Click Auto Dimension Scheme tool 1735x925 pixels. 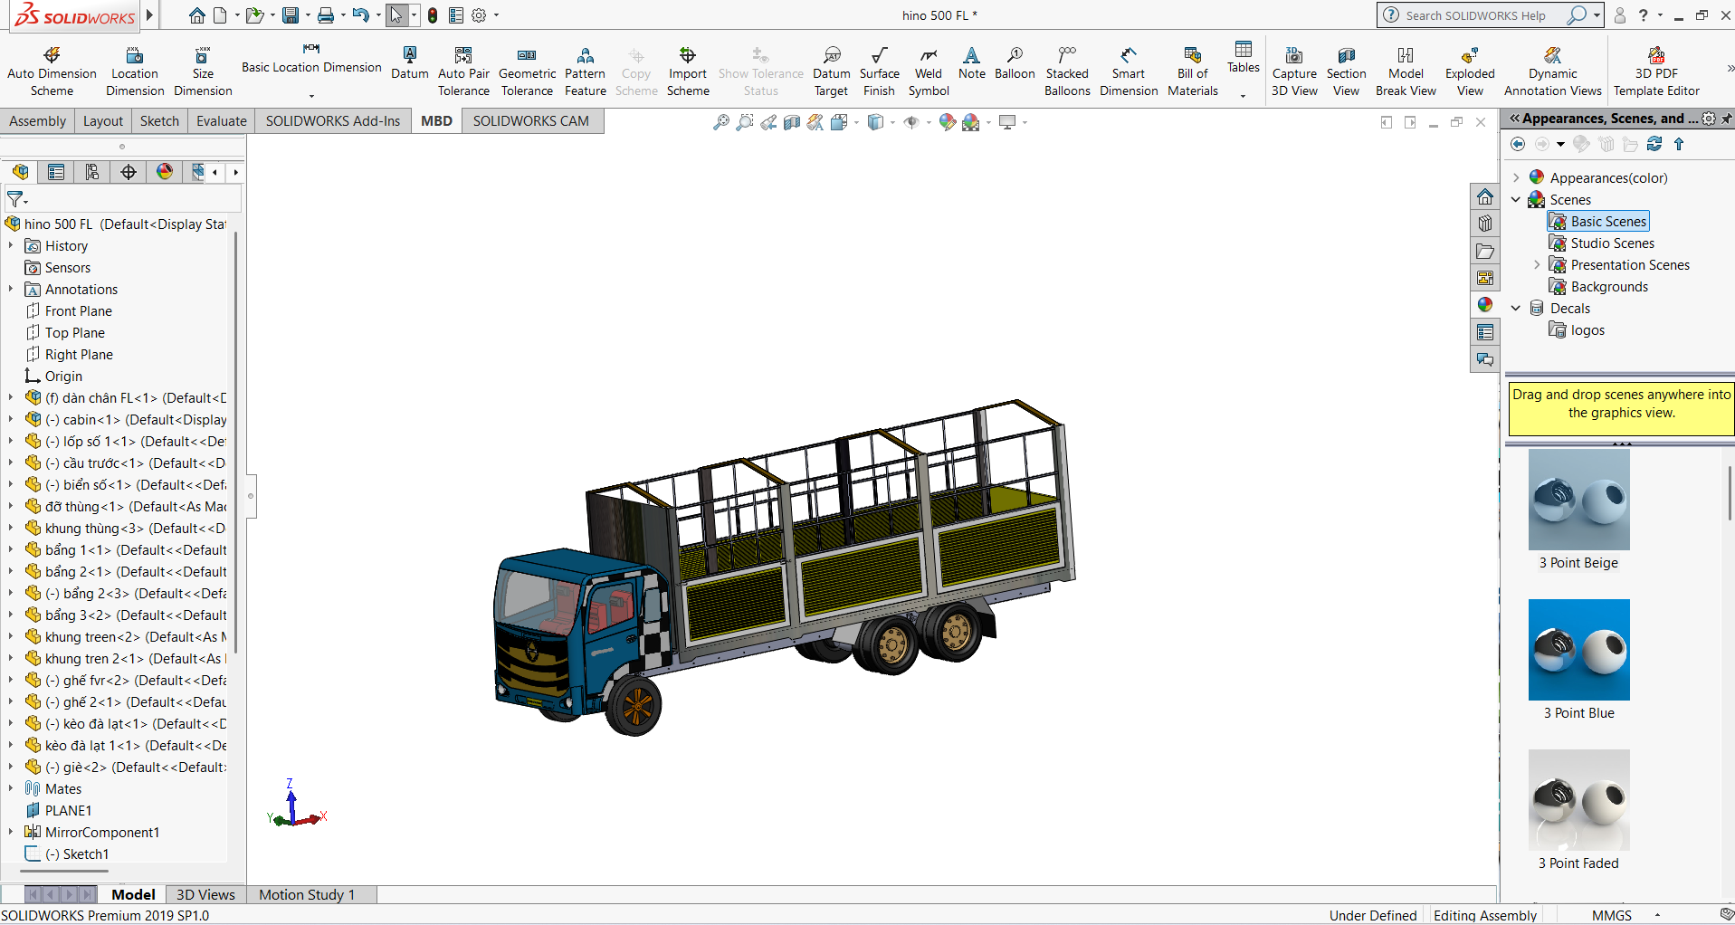[52, 71]
